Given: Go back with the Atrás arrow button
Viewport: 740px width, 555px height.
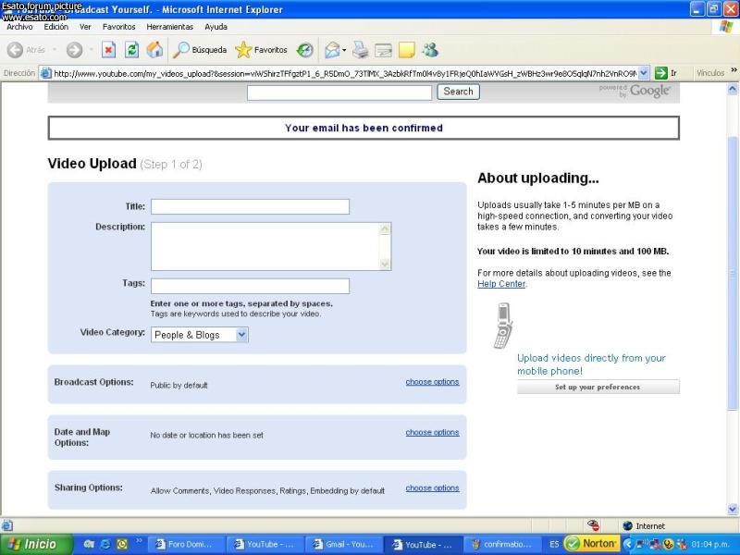Looking at the screenshot, I should (x=26, y=50).
